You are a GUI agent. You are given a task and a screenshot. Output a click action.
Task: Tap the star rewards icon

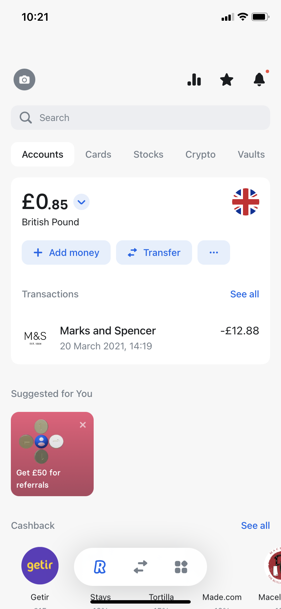(227, 80)
